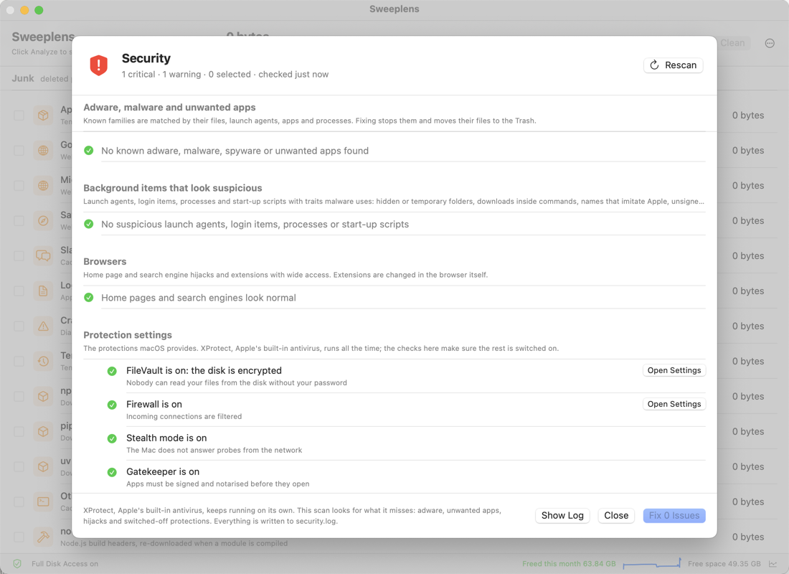Click the globe icon in row starting 'Go'

pos(43,151)
